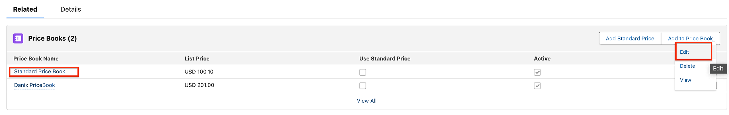Screen dimensions: 729x115
Task: Click the Add Standard Price button
Action: tap(630, 38)
